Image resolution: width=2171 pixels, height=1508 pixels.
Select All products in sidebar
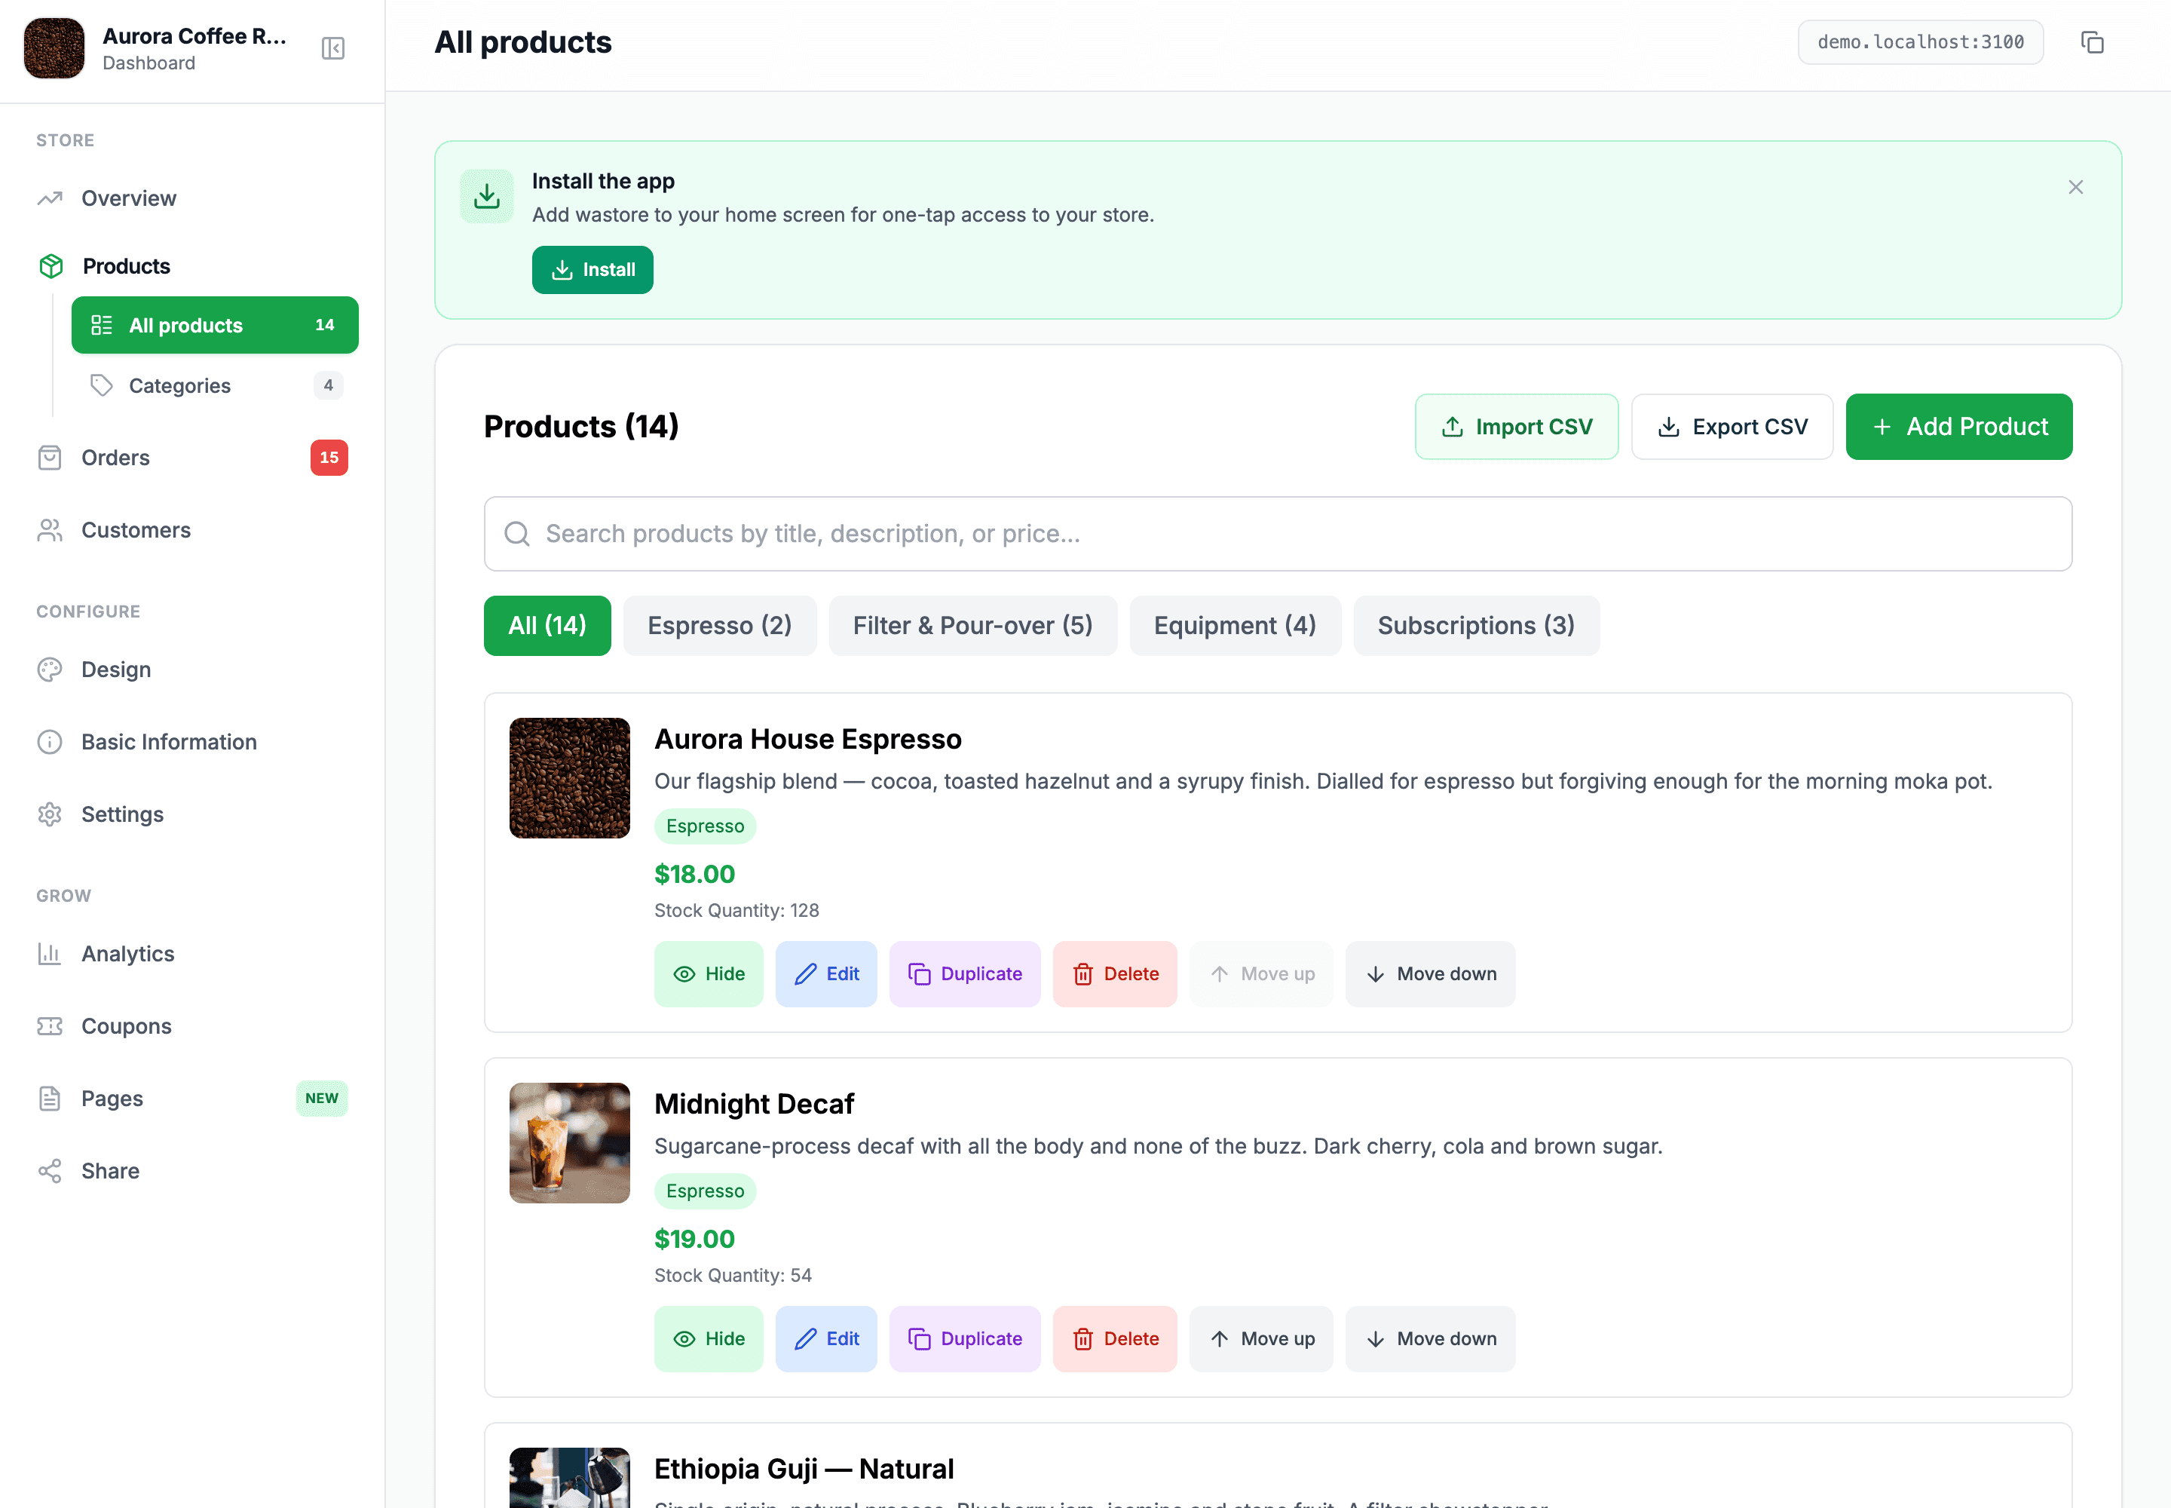click(x=214, y=325)
